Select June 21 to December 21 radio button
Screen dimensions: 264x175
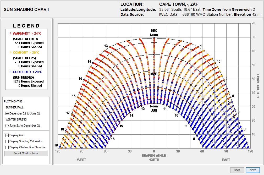click(x=7, y=126)
